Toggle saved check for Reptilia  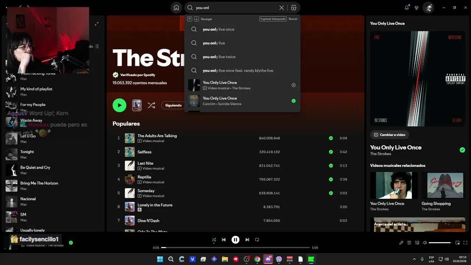pos(331,179)
